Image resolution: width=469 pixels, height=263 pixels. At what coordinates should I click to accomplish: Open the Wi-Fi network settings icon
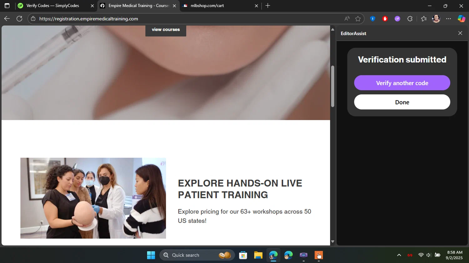coord(421,255)
